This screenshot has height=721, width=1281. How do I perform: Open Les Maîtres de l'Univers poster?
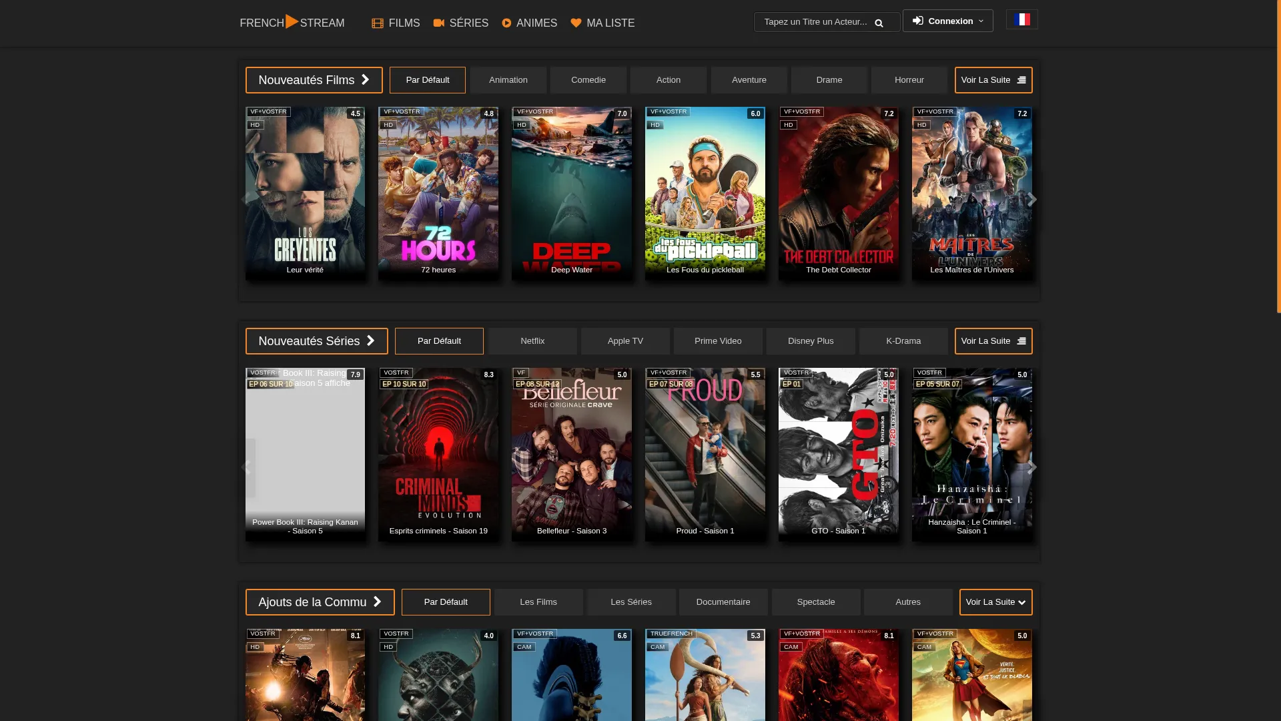tap(972, 194)
